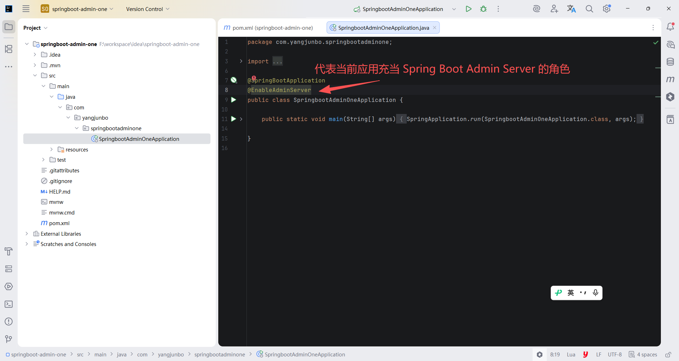
Task: Expand Scratches and Consoles node
Action: (x=27, y=244)
